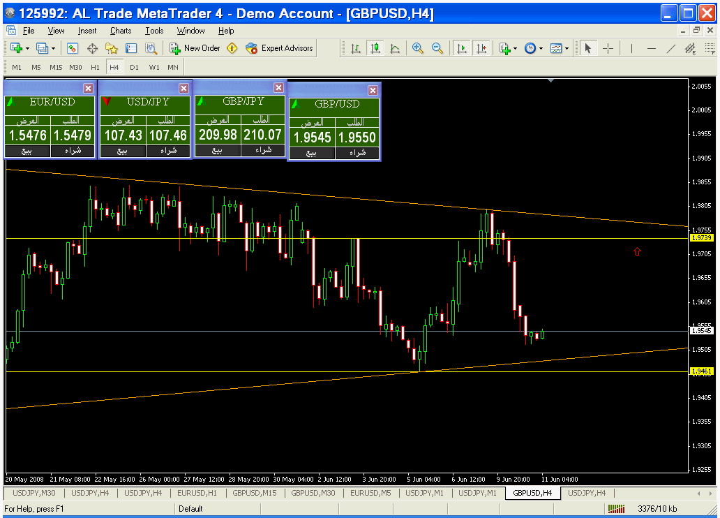Zoom in on the chart
The height and width of the screenshot is (518, 720).
418,48
